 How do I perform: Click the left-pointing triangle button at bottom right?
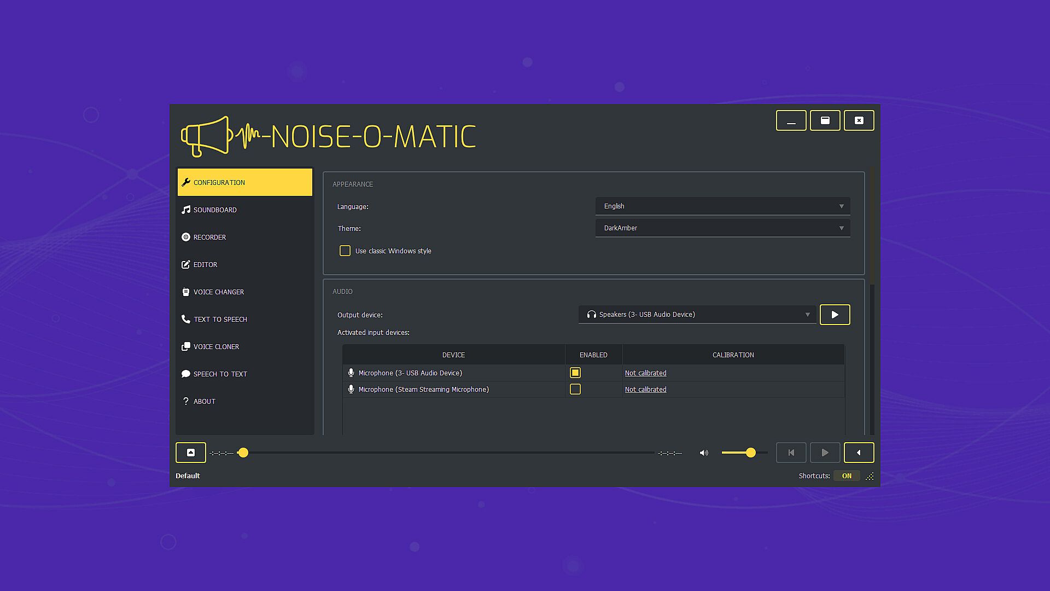859,453
